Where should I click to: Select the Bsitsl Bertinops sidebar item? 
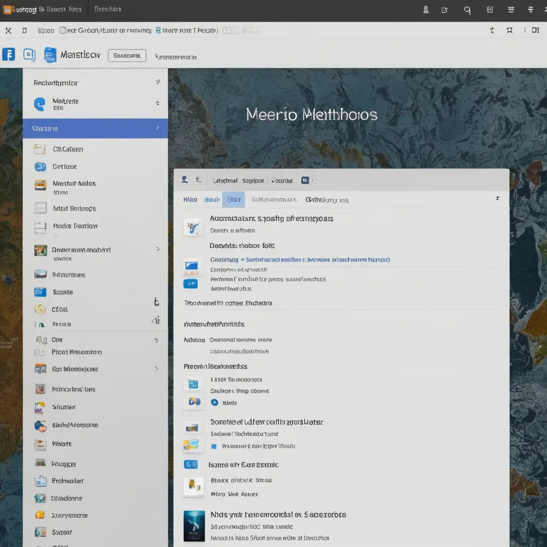point(74,208)
